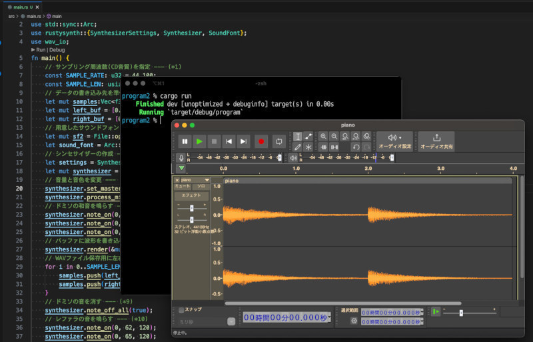Click the Zoom In magnifier icon

[x=324, y=136]
